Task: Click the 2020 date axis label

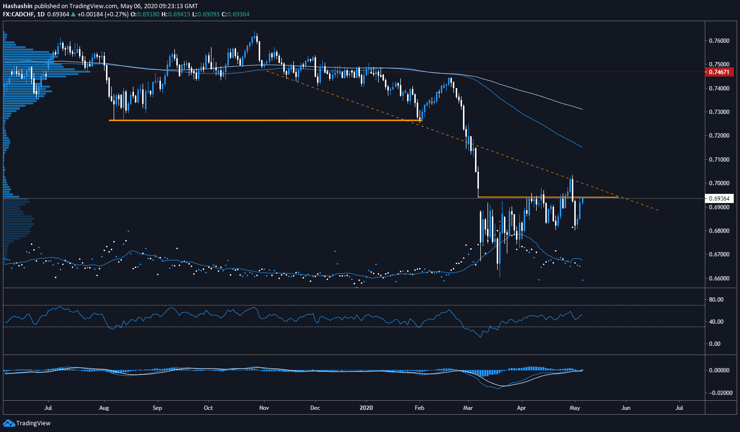Action: coord(366,408)
